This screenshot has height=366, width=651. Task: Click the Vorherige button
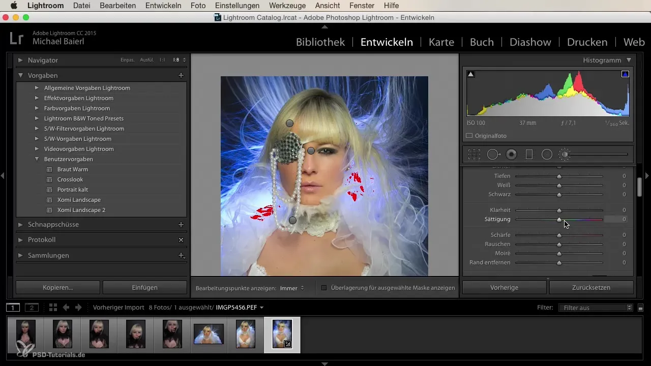tap(504, 287)
